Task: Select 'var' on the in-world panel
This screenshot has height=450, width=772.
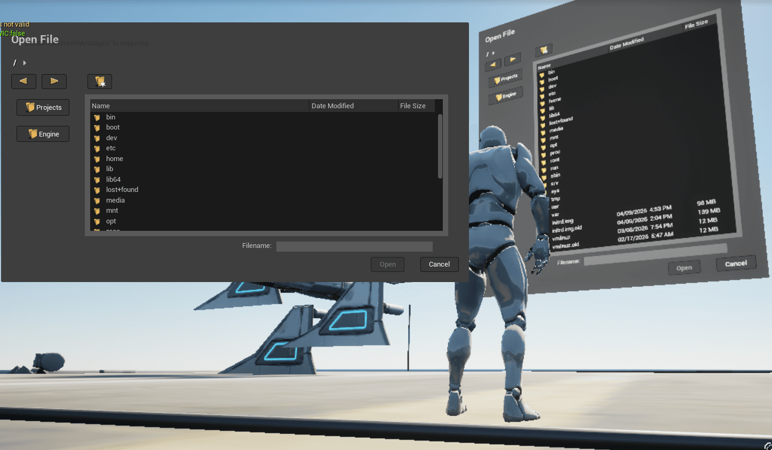Action: [x=555, y=214]
